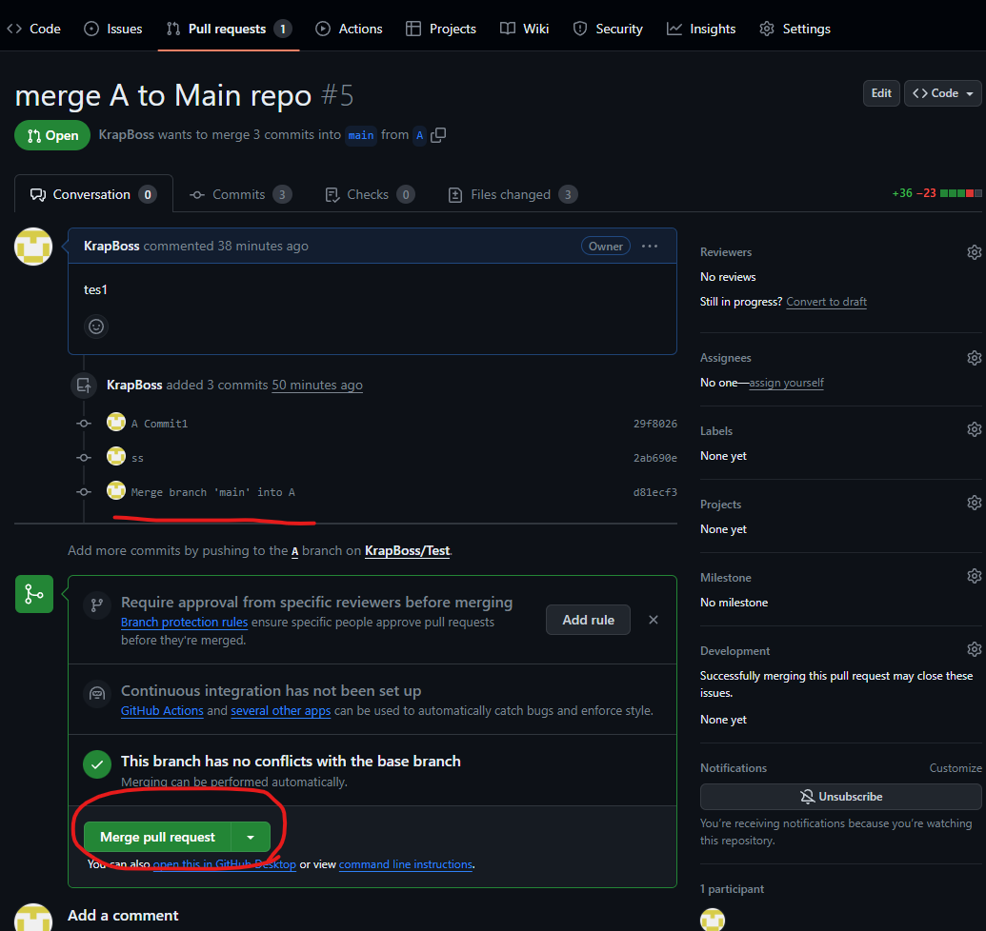Open the Projects tab
986x931 pixels.
[441, 29]
